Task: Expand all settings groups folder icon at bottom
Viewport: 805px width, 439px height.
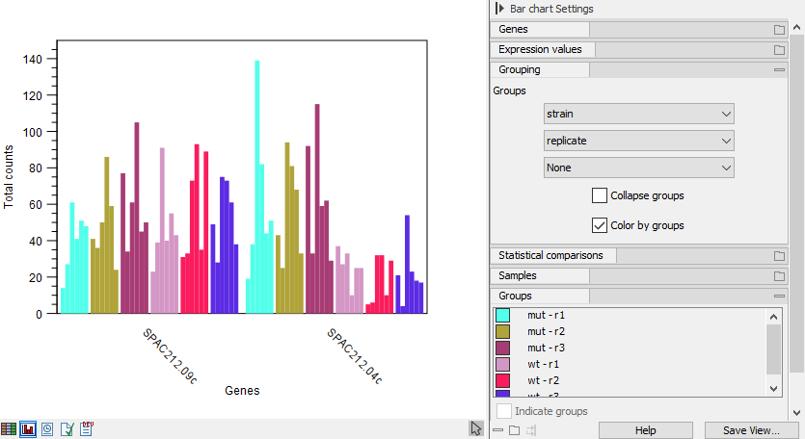Action: click(x=515, y=430)
